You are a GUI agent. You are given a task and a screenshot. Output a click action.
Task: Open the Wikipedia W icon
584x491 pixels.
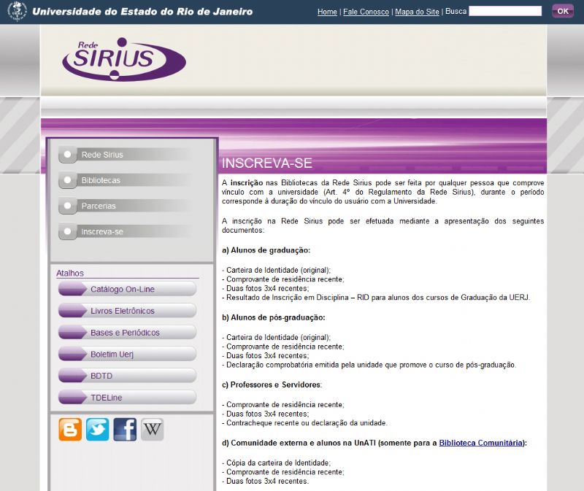(153, 429)
